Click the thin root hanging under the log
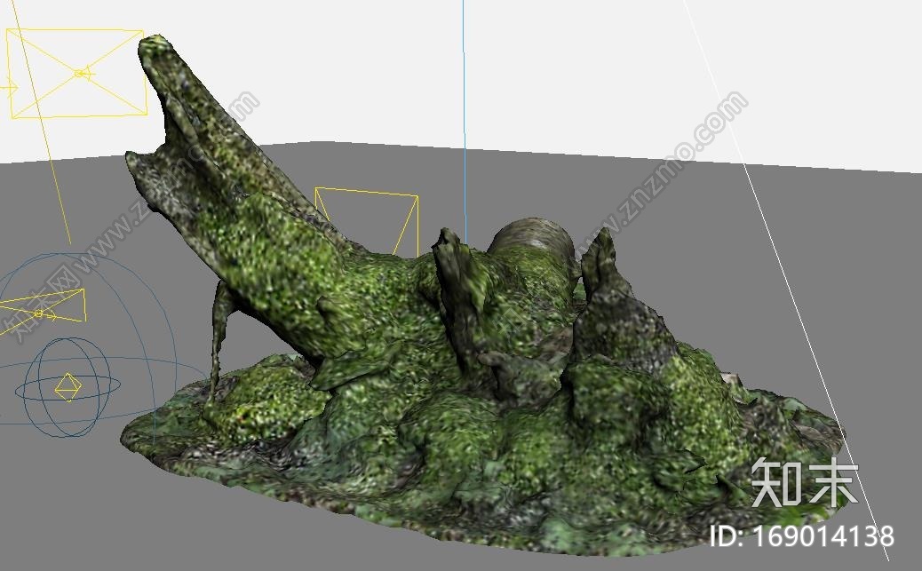 coord(217,337)
